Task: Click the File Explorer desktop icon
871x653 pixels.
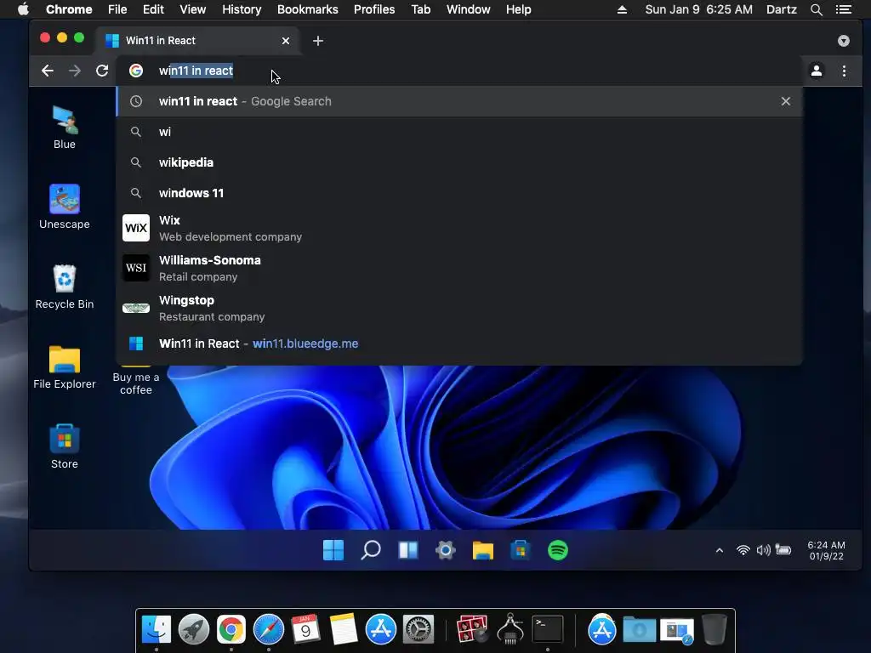Action: [65, 366]
